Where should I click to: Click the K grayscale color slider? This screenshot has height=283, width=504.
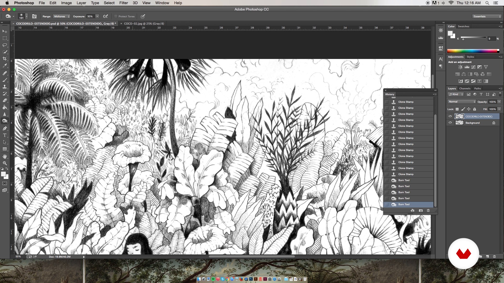pos(473,37)
